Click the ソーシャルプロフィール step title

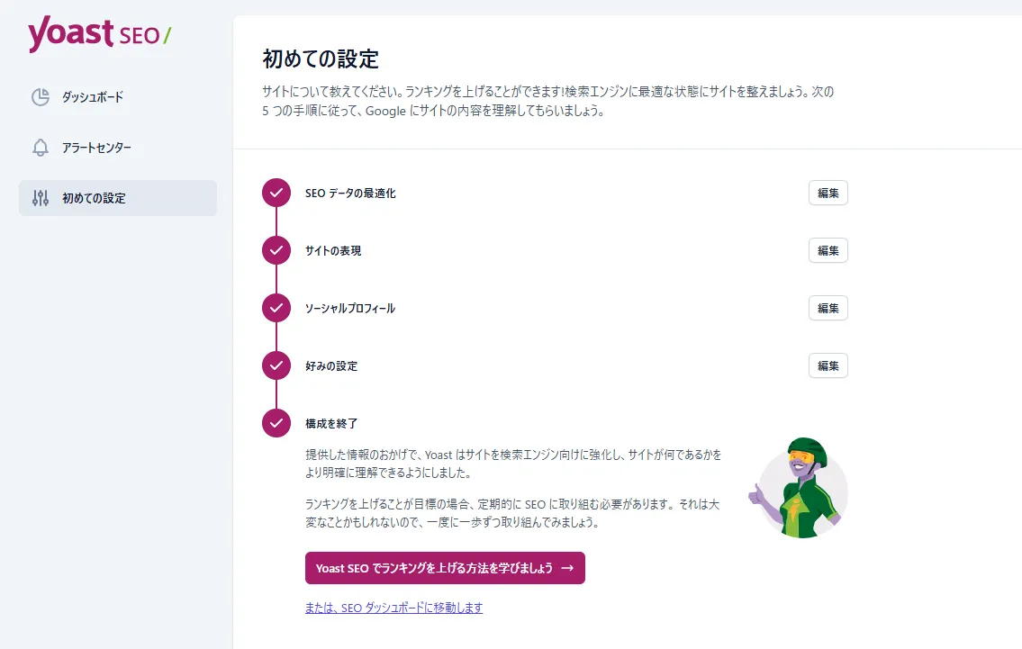click(350, 308)
